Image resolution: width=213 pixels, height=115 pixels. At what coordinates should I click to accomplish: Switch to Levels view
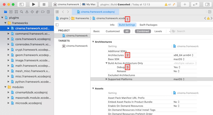coord(158,31)
